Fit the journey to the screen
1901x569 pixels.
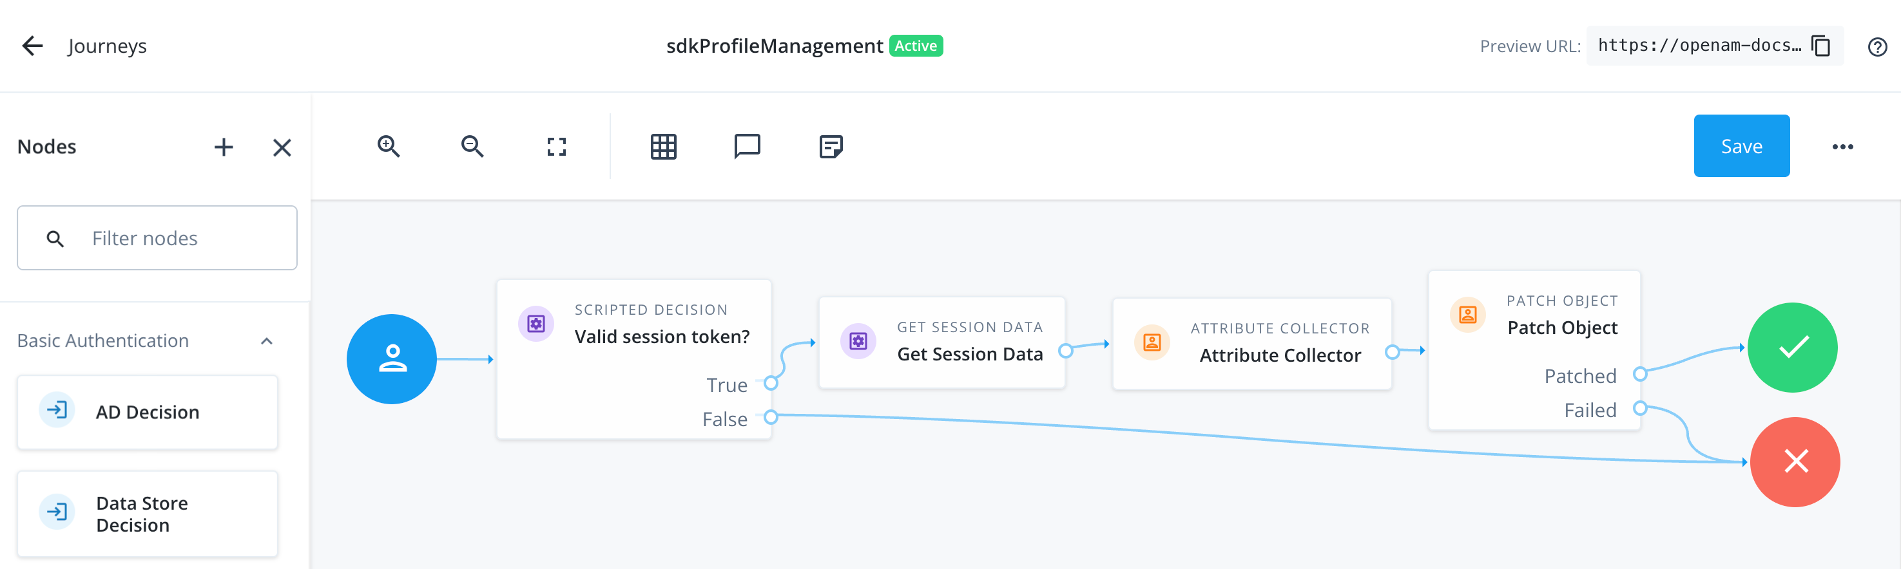(556, 146)
